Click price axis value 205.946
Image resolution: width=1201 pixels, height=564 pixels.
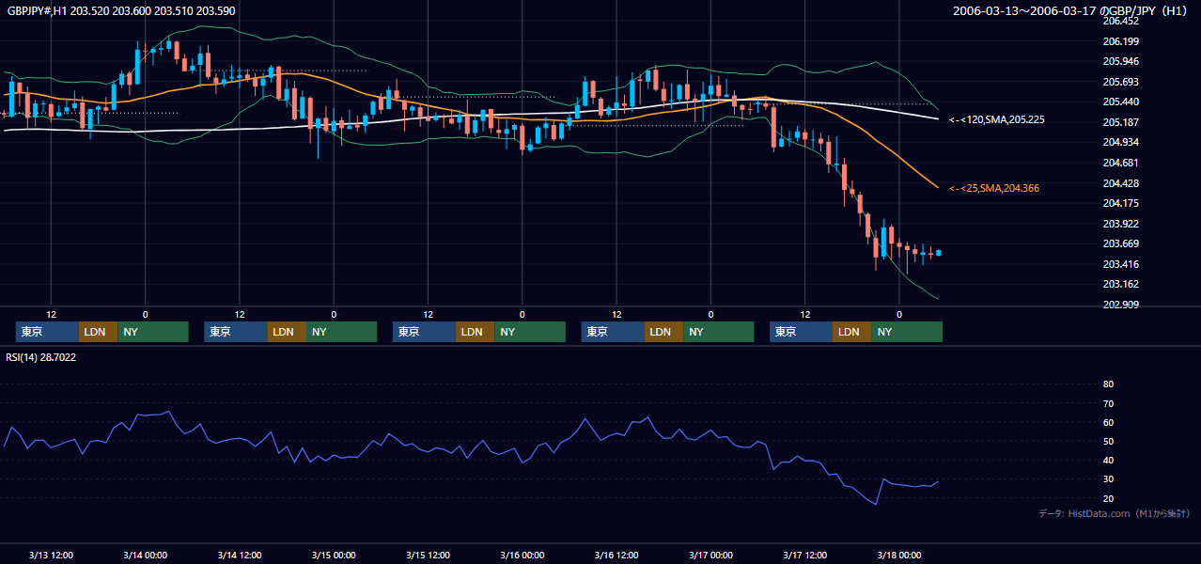coord(1121,61)
